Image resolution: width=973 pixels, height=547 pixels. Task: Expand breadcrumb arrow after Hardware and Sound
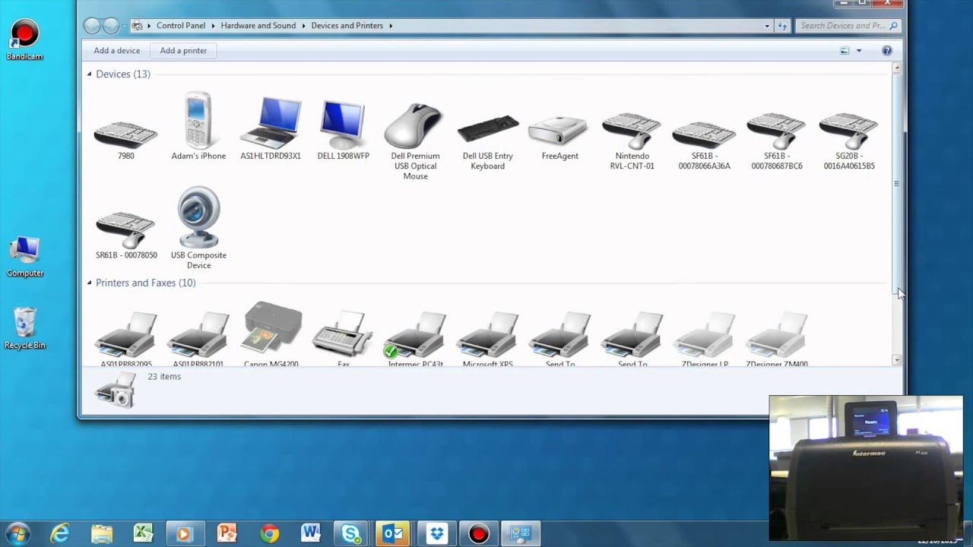coord(303,26)
